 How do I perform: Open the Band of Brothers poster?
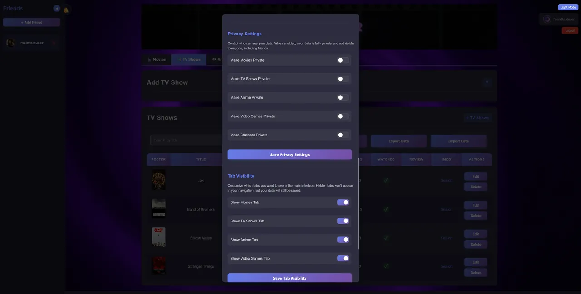158,209
